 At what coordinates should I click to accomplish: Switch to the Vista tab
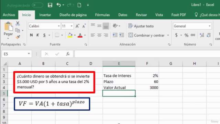[x=159, y=15]
